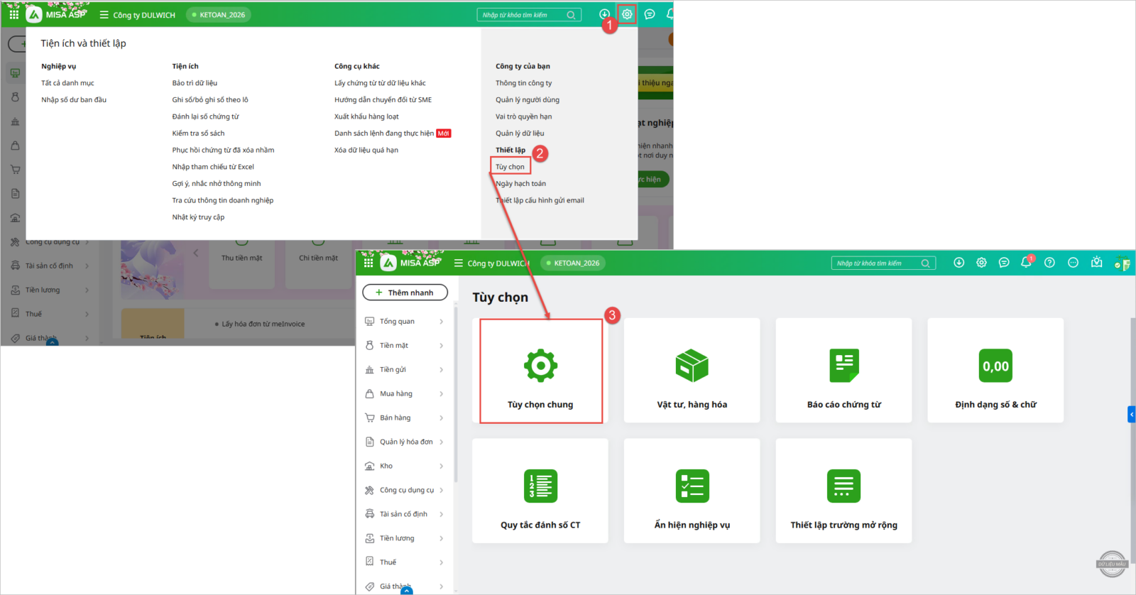Open Định dạng số & chữ tile

995,371
